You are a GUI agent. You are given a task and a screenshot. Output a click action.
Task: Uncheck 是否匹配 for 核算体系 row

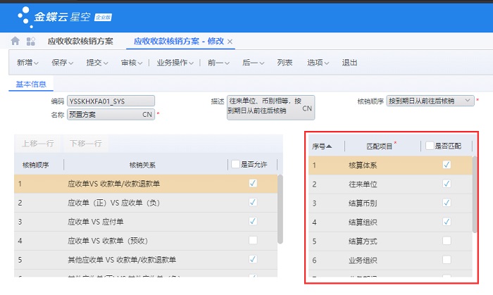pyautogui.click(x=446, y=165)
